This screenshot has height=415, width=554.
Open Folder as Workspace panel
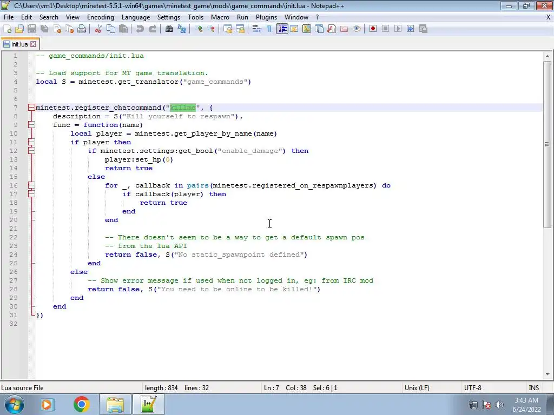344,29
